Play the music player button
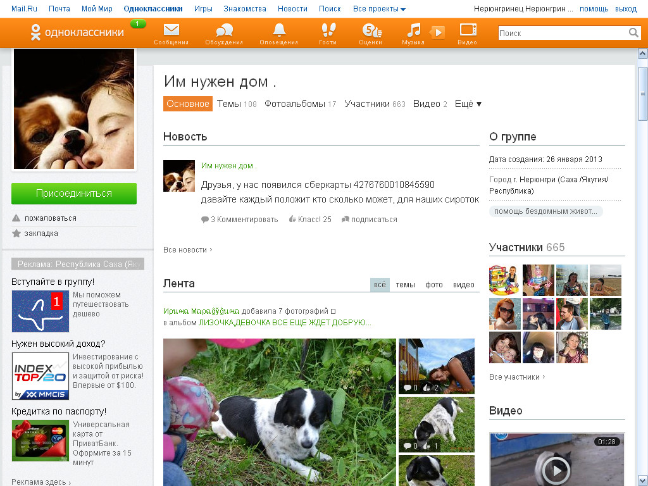This screenshot has height=486, width=648. (437, 32)
